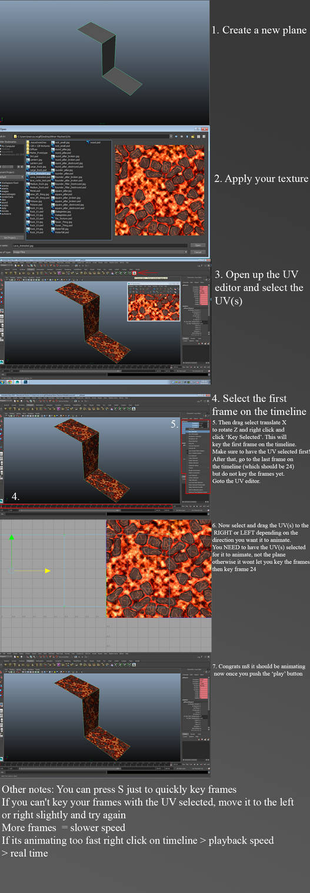Screen dimensions: 310x893
Task: Open the Matte_Prototype folder
Action: tap(36, 153)
